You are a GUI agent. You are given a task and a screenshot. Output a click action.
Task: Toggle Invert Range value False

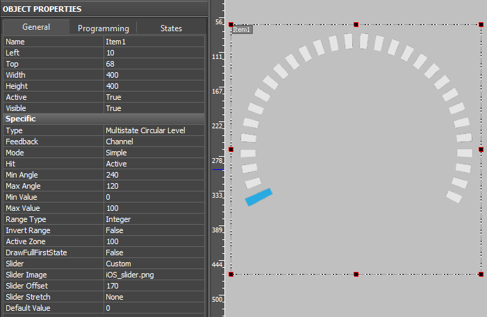[154, 230]
